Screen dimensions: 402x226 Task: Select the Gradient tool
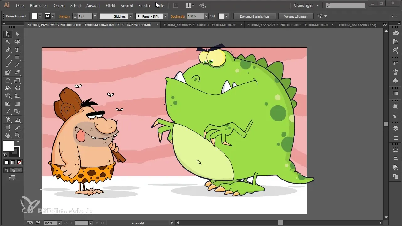click(17, 104)
